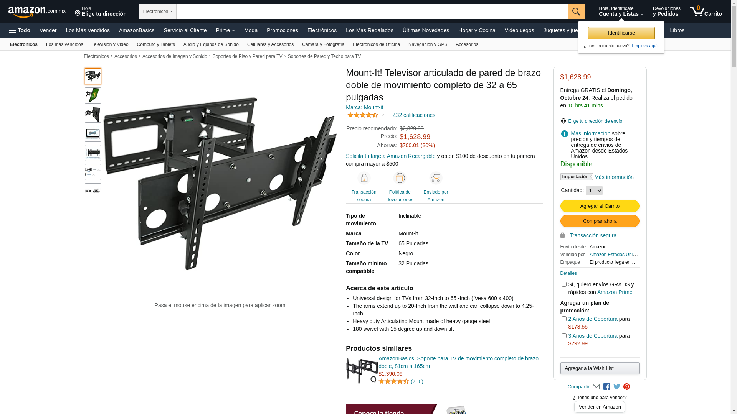The height and width of the screenshot is (414, 737).
Task: Enable 3 Años de Cobertura protection plan
Action: point(564,336)
